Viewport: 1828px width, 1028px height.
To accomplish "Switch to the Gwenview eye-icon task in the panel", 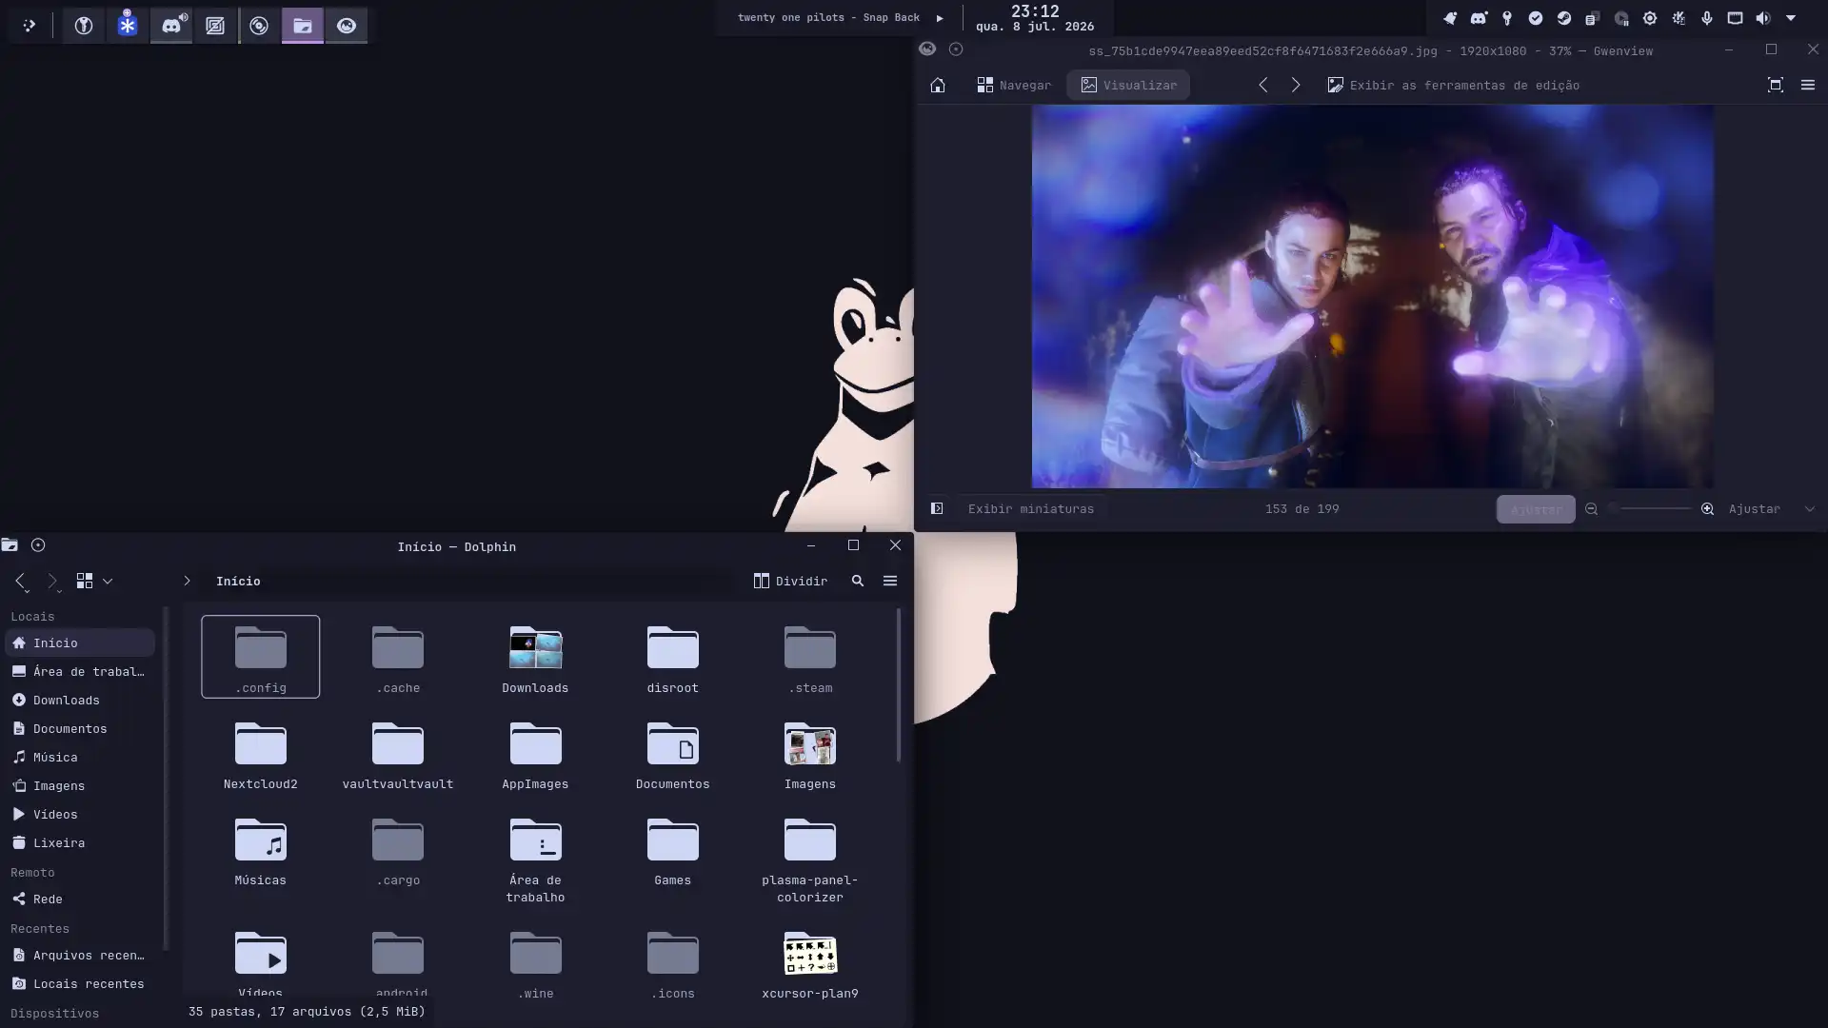I will click(347, 26).
